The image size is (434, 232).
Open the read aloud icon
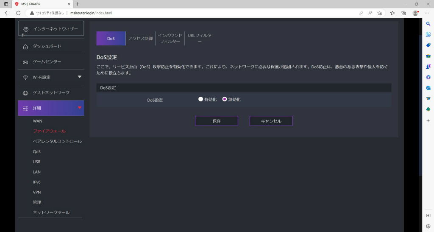coord(370,13)
